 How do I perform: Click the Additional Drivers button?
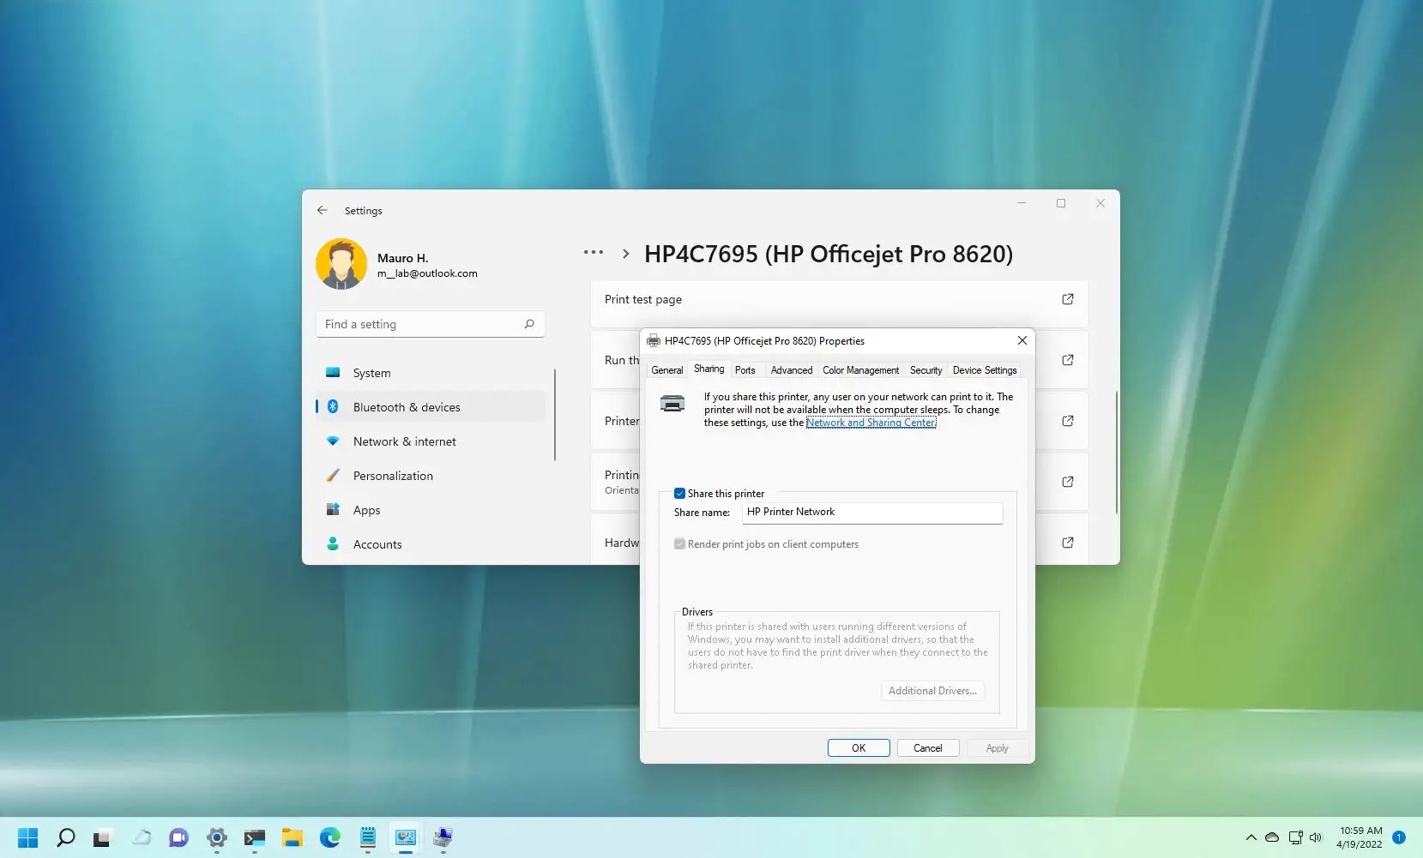click(932, 690)
